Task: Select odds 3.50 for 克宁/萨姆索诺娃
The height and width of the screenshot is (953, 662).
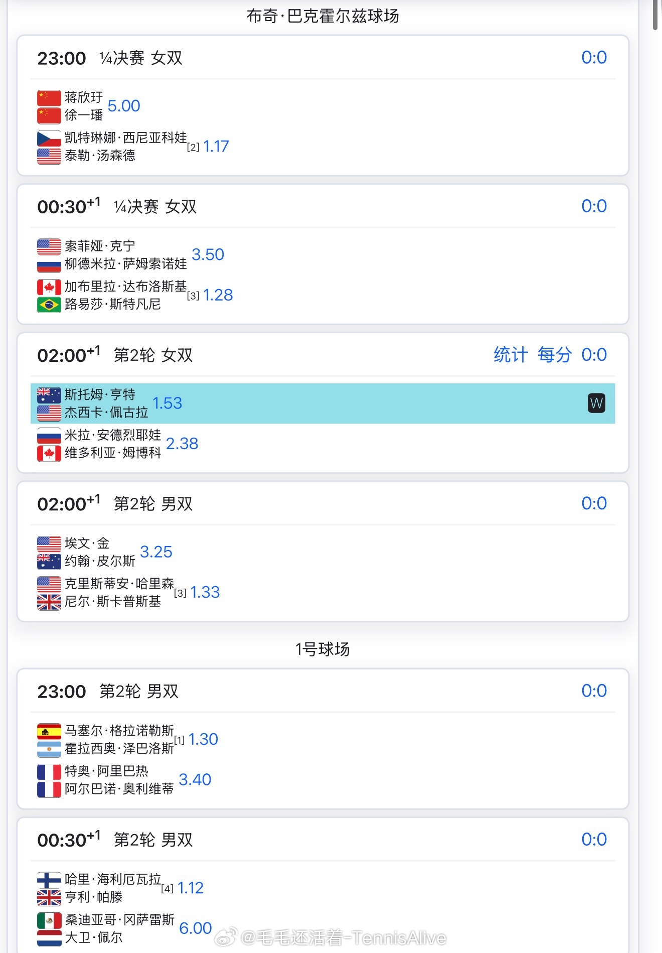Action: [208, 254]
